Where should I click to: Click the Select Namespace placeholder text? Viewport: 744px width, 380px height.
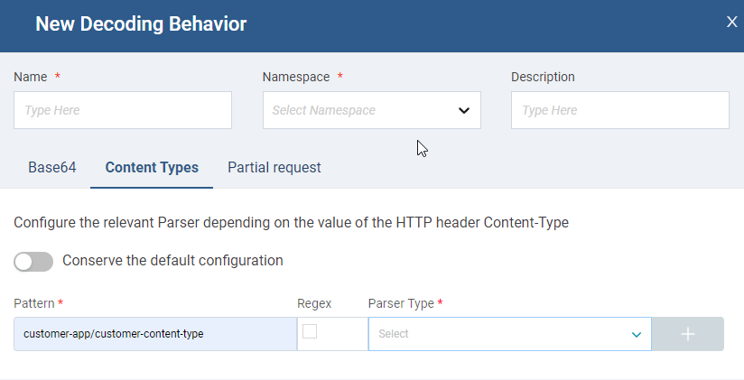coord(323,111)
